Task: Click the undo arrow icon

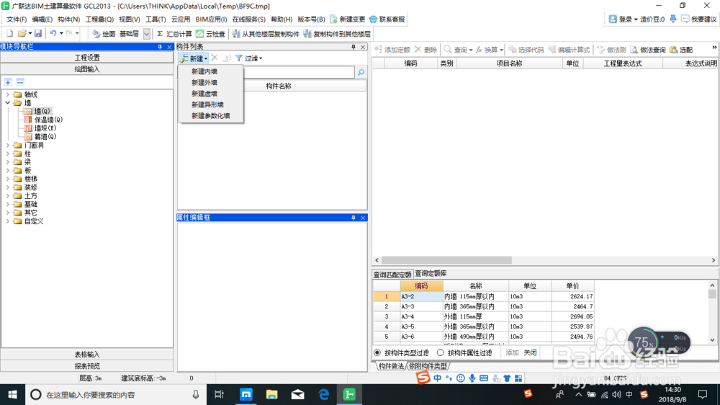Action: (x=53, y=34)
